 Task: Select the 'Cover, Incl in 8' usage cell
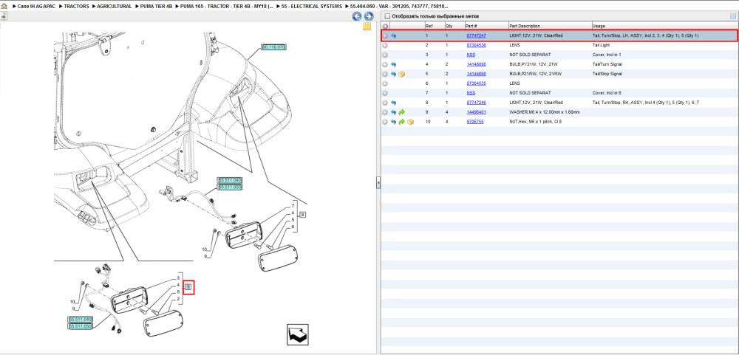[607, 93]
